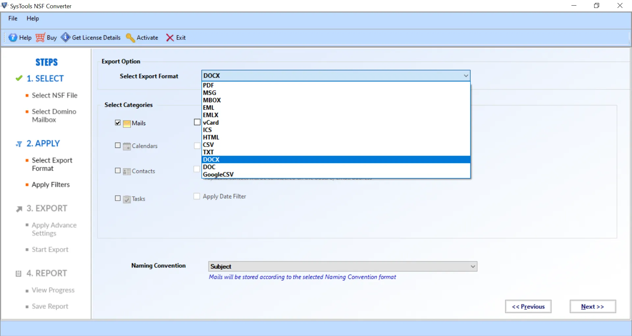Choose PDF from the format list
Screen dimensions: 632x336
pos(208,85)
